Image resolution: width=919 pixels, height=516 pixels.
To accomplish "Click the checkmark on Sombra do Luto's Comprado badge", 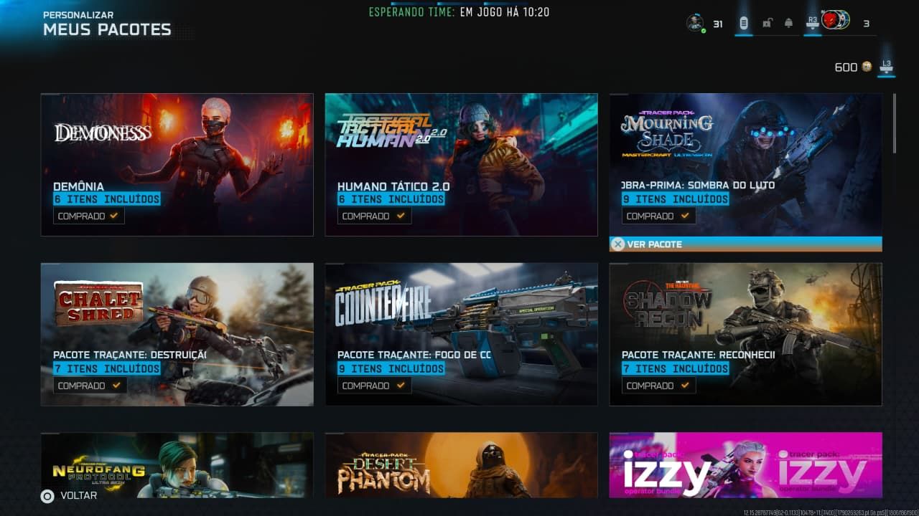I will point(685,215).
